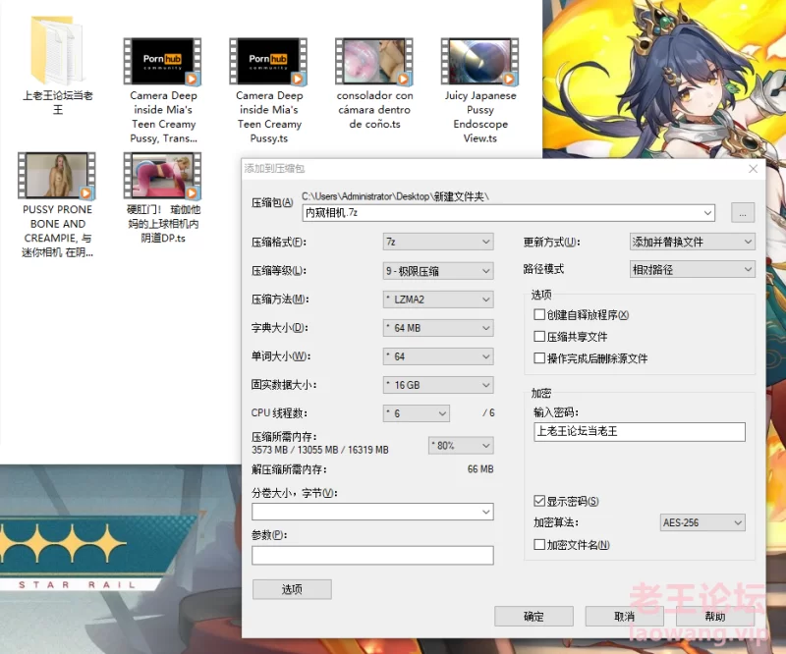Click the 选项 button
Image resolution: width=786 pixels, height=654 pixels.
292,589
